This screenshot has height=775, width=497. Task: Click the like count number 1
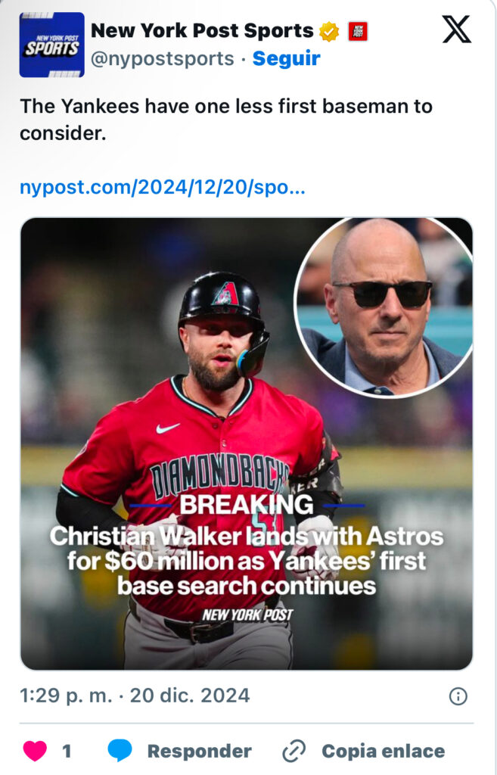(67, 751)
